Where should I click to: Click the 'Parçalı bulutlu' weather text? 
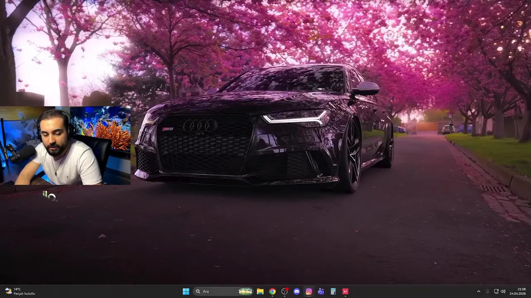[x=24, y=293]
